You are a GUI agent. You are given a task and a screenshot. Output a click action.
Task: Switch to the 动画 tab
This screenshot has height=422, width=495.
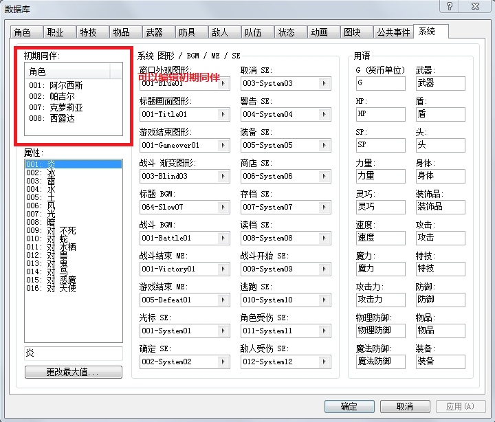click(323, 32)
